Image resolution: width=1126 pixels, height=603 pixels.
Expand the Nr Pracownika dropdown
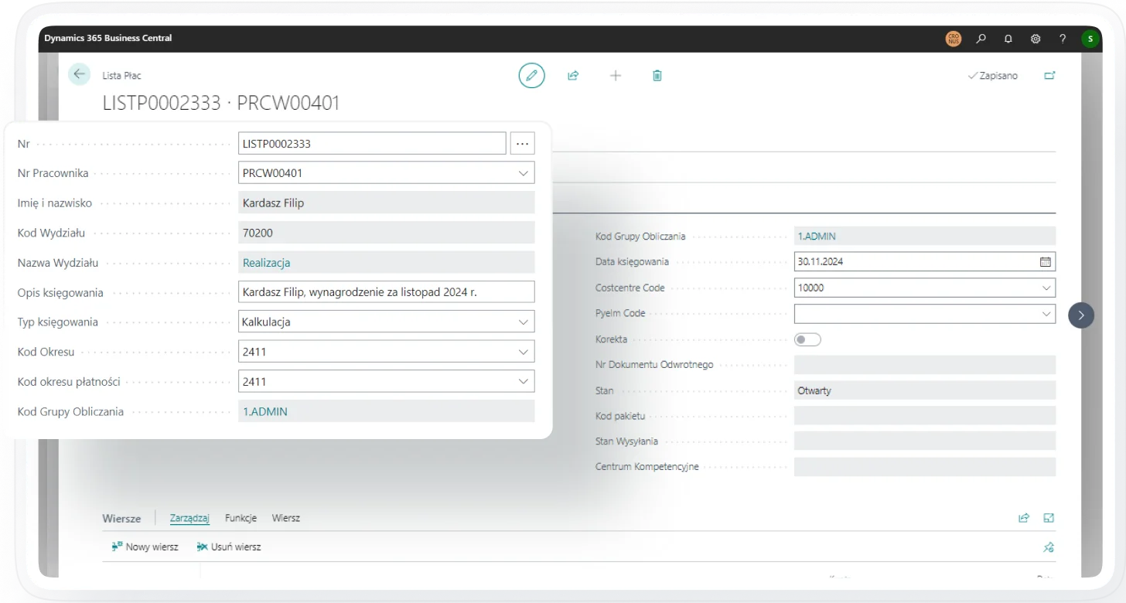click(x=524, y=173)
